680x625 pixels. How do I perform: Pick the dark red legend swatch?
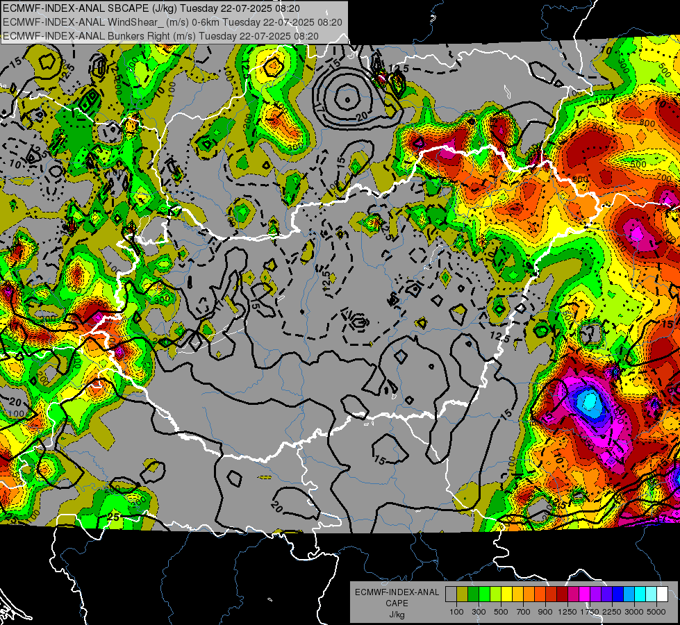pyautogui.click(x=562, y=594)
